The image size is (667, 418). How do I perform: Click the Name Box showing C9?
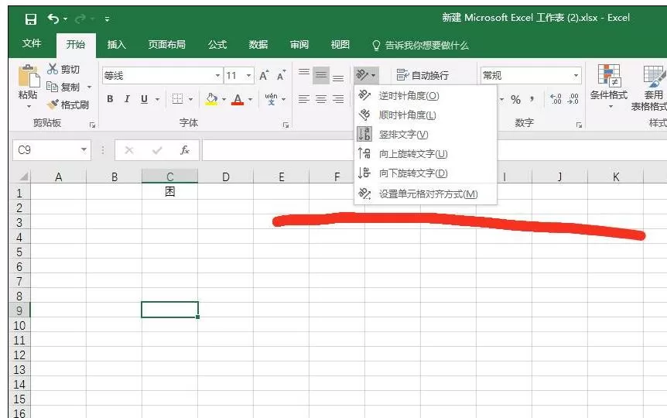[52, 150]
